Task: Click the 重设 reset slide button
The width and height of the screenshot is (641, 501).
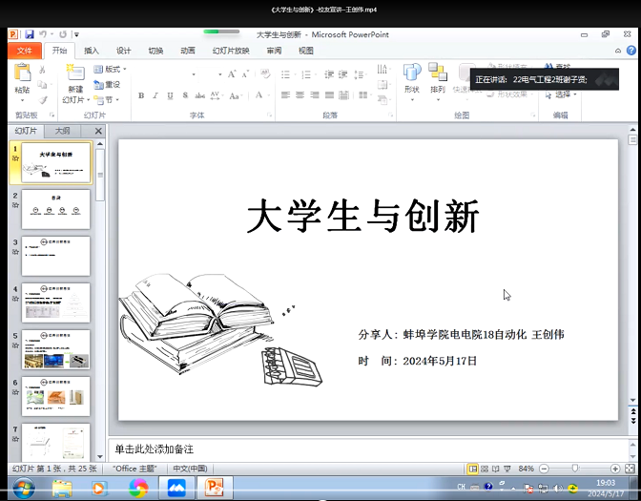Action: pos(108,84)
